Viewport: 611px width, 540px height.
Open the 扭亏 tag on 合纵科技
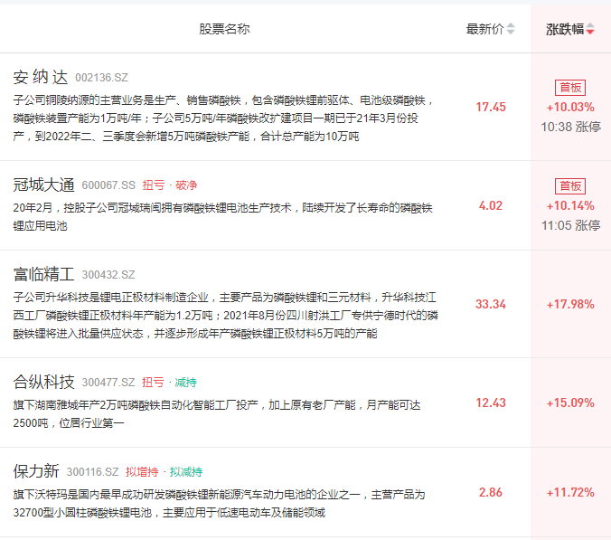[153, 382]
